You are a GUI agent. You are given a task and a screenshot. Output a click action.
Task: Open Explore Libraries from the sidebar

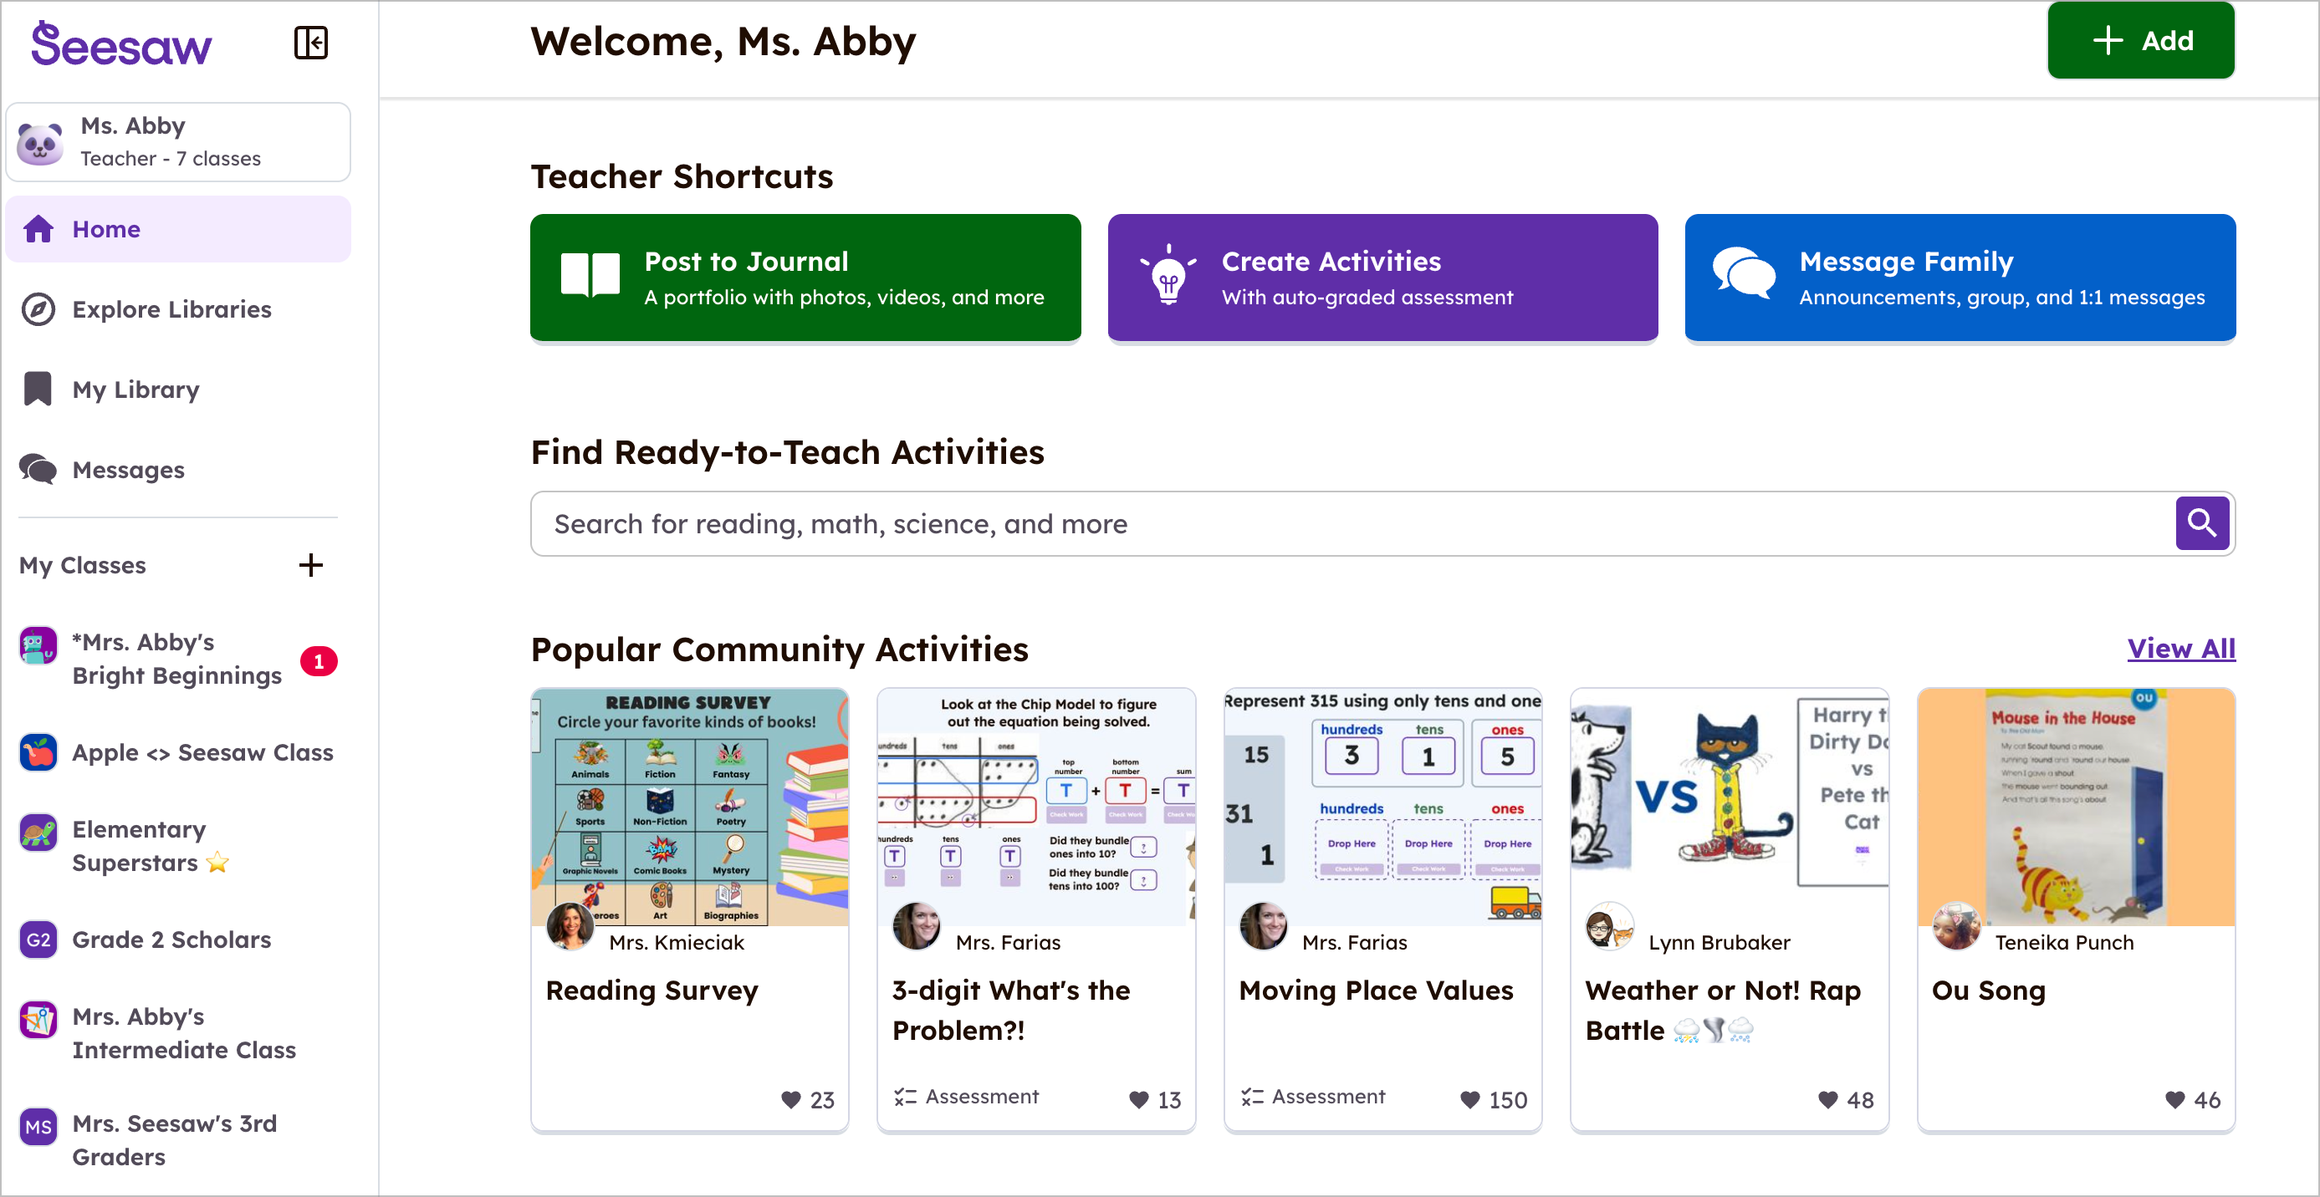tap(171, 308)
